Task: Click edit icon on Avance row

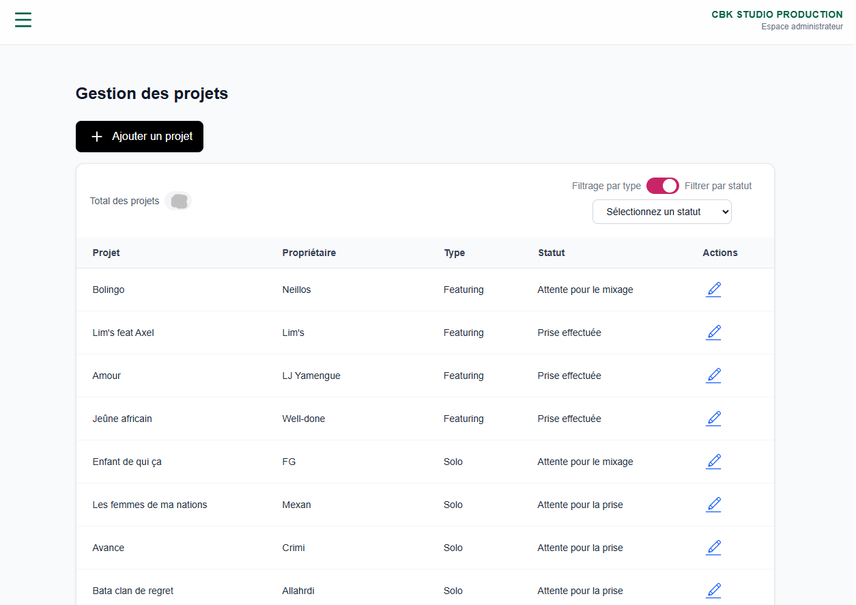Action: [x=713, y=548]
